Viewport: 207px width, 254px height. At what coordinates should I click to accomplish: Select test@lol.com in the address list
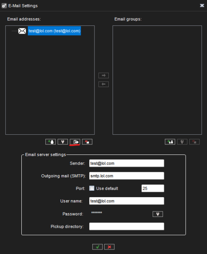click(54, 31)
